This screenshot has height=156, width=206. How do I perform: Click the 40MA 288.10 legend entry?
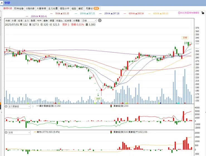[158, 13]
